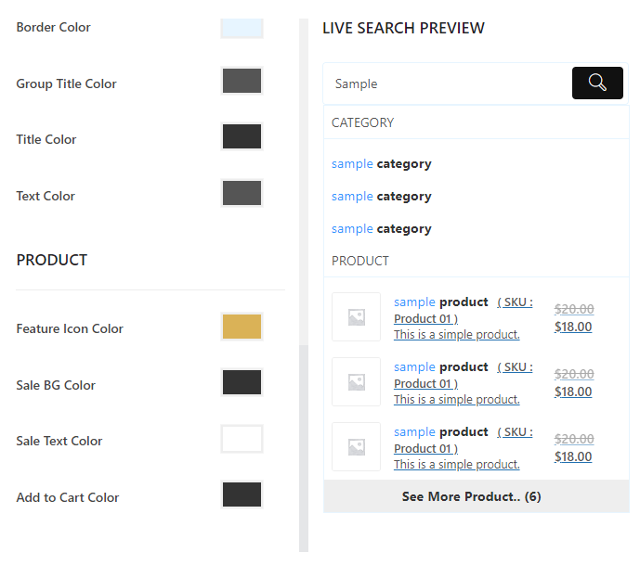Edit the Sale BG Color swatch

click(242, 382)
